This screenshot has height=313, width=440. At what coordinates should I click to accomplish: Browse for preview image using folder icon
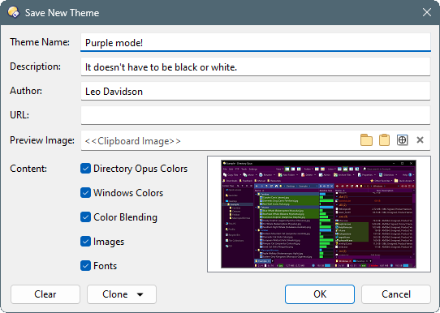click(366, 140)
